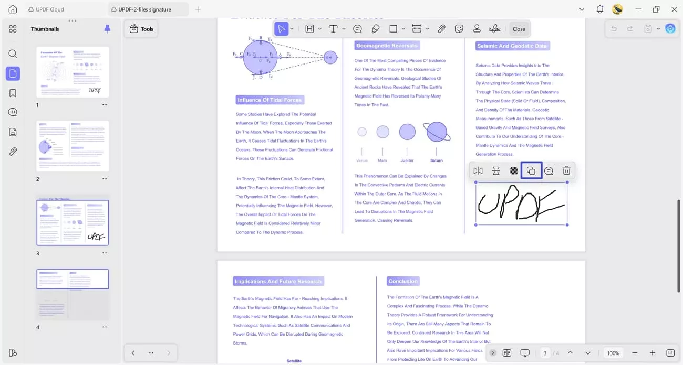The image size is (683, 365).
Task: Choose the Text (T) annotation tool
Action: pyautogui.click(x=333, y=29)
